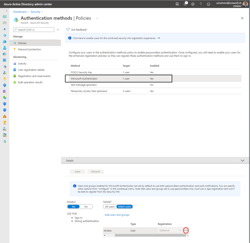
Task: Expand the left navigation rail
Action: click(6, 11)
